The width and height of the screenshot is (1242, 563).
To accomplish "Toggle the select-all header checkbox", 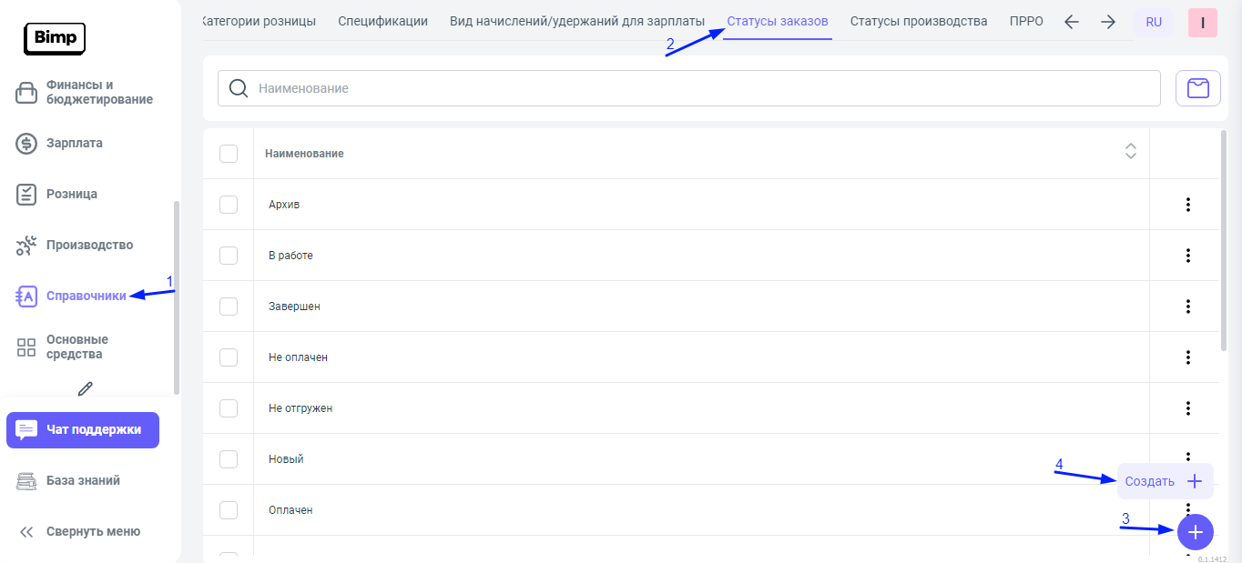I will pos(229,154).
